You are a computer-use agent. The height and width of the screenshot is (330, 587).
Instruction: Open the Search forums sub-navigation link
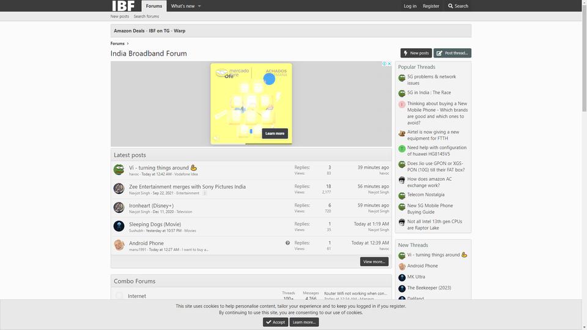[146, 16]
